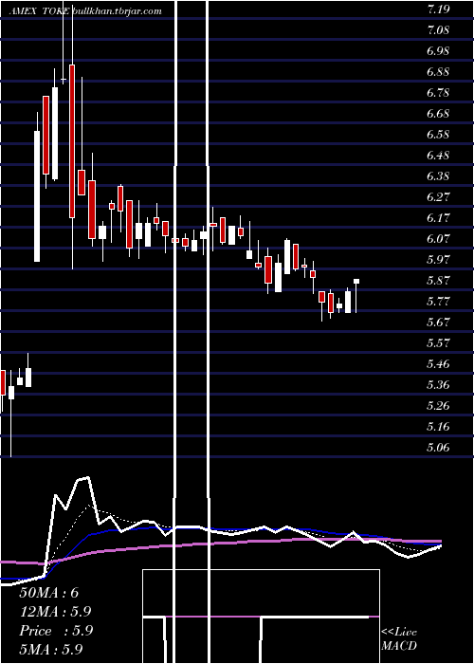Click the 6.68 price axis label

pos(438,115)
